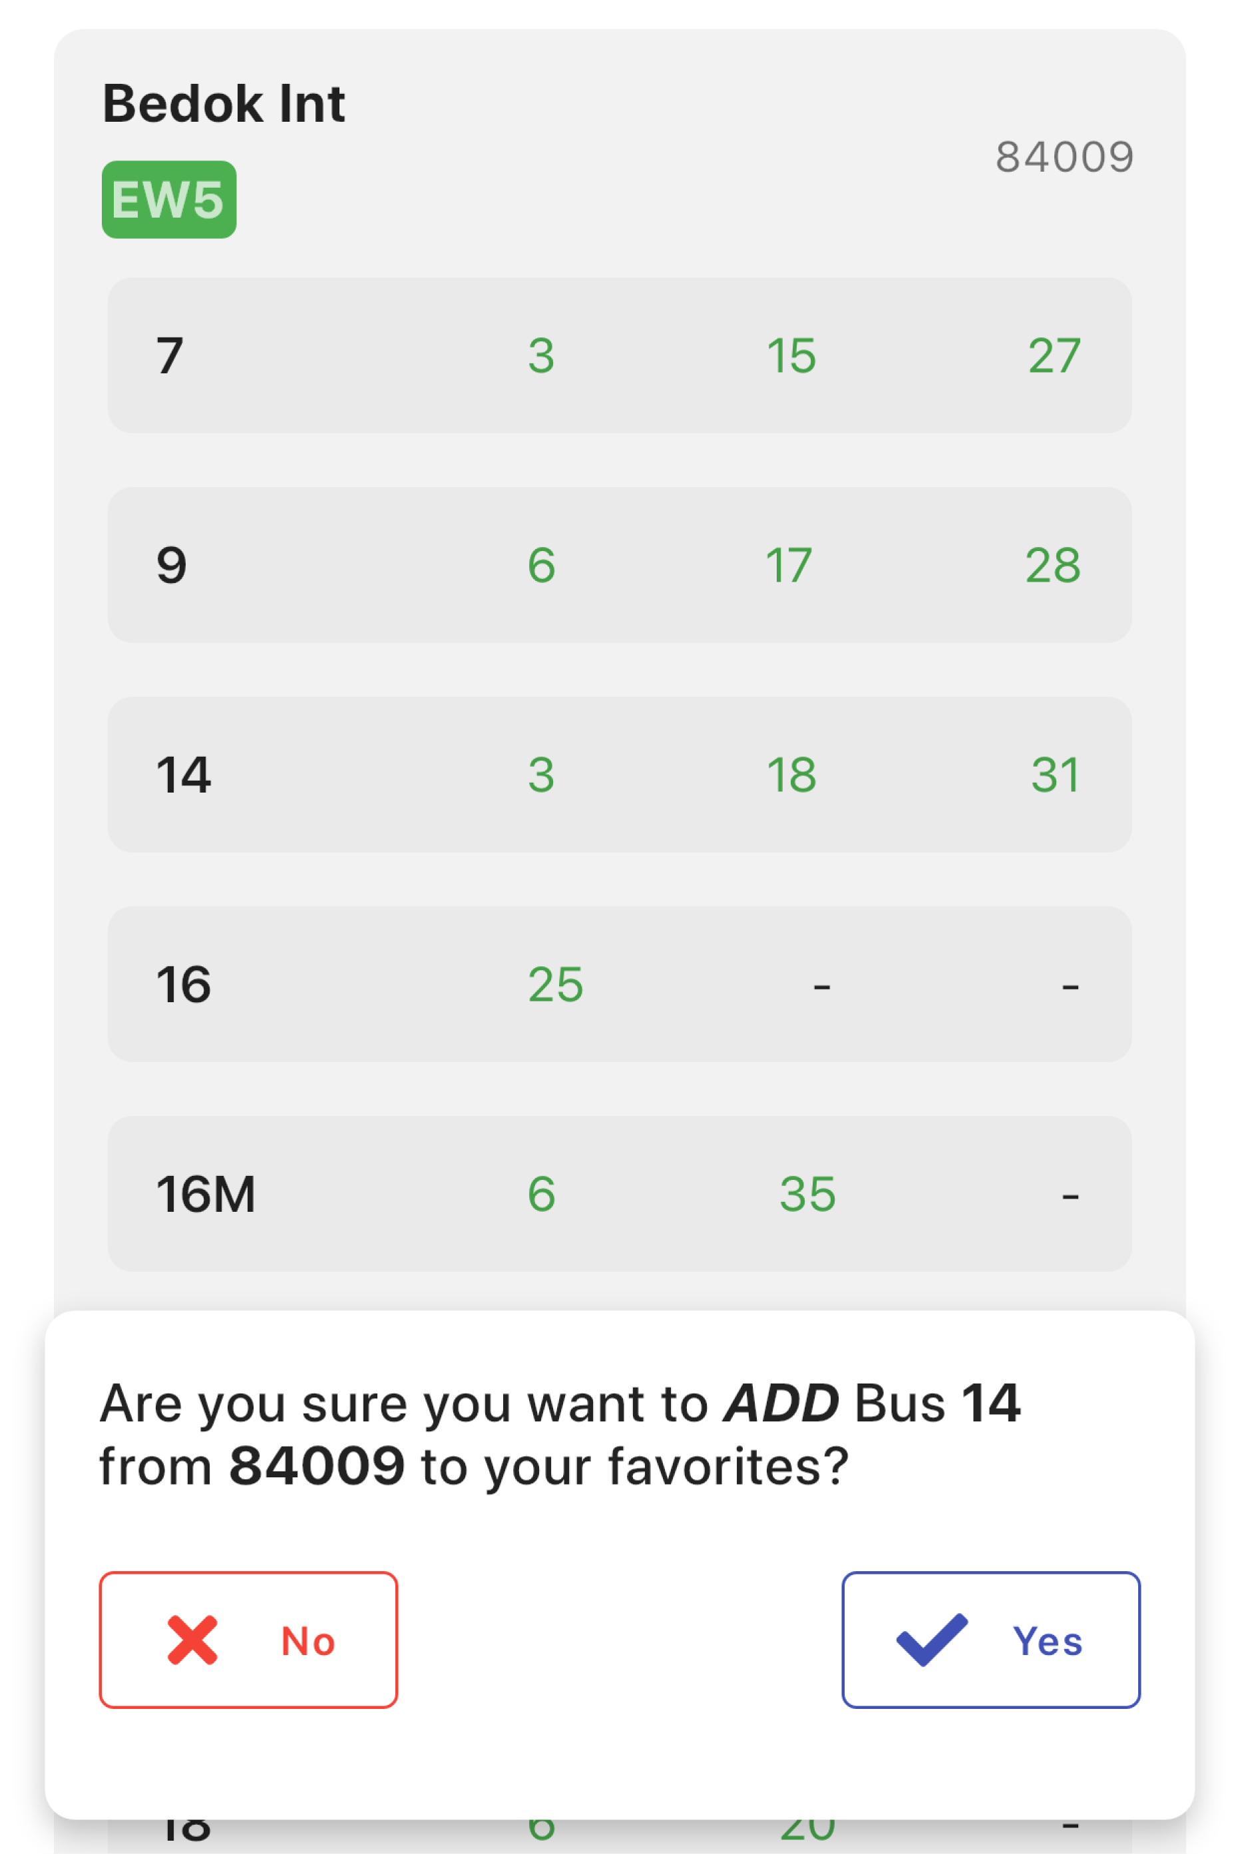Tap Bus 14 third arrival time 31
Screen dimensions: 1240x1854
(1055, 775)
